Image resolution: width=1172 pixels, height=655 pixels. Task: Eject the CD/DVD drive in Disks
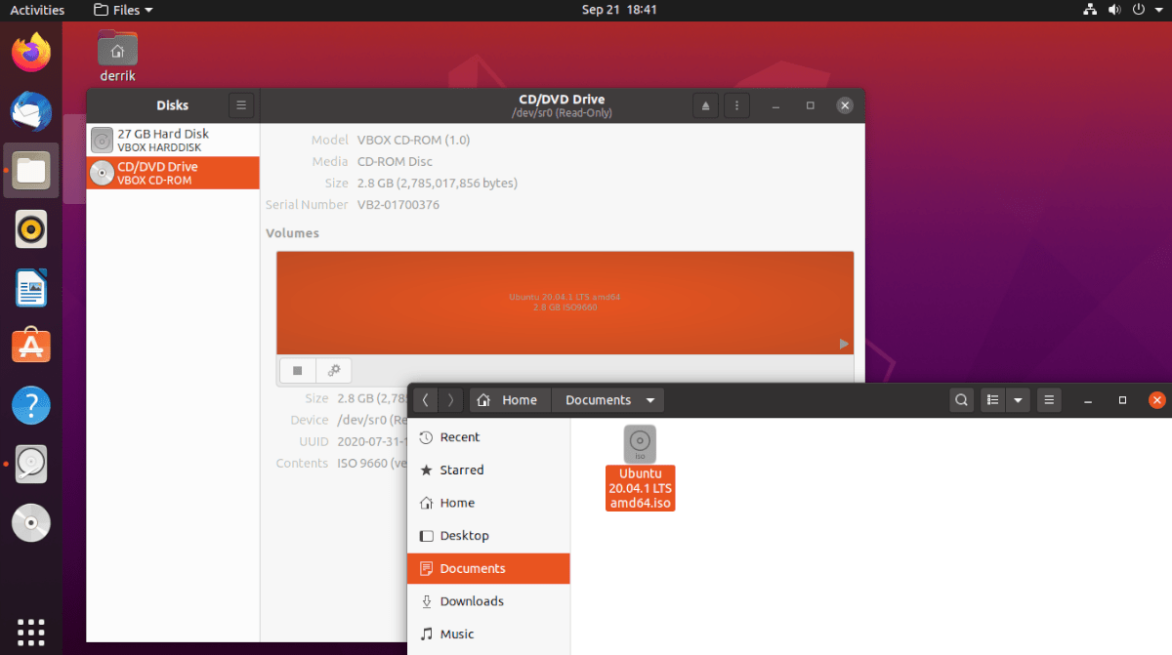coord(705,104)
